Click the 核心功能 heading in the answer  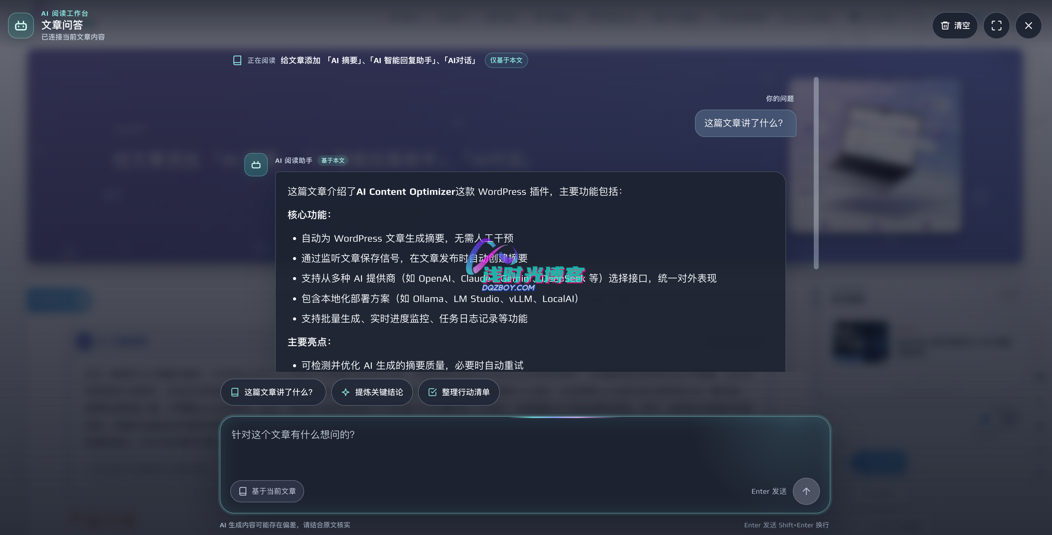[309, 215]
